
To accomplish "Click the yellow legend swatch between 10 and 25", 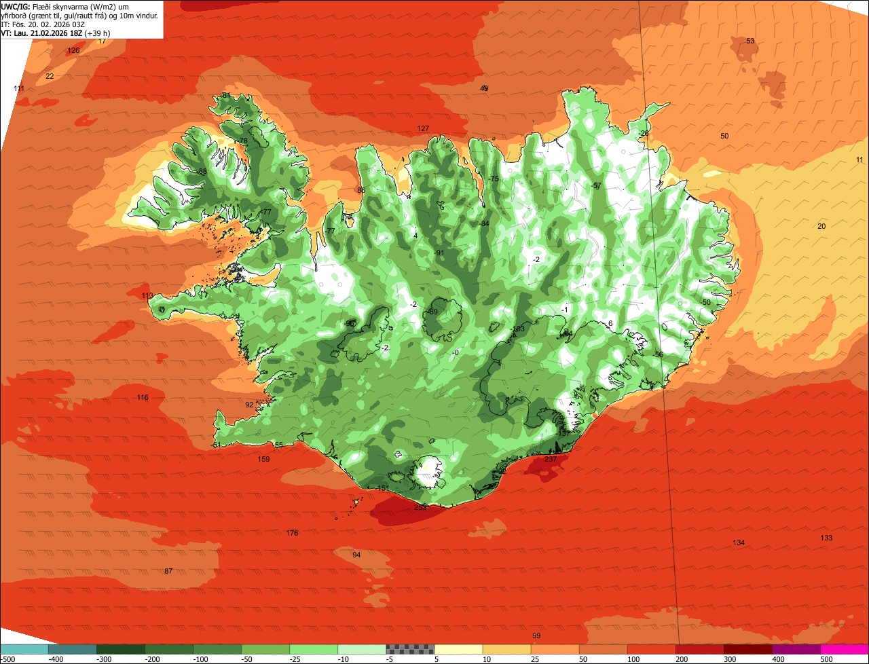I will [507, 650].
